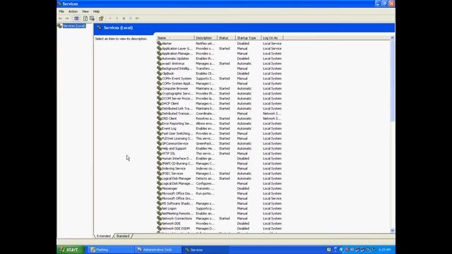
Task: Select the NetMeeting Remote... service name
Action: coord(177,213)
